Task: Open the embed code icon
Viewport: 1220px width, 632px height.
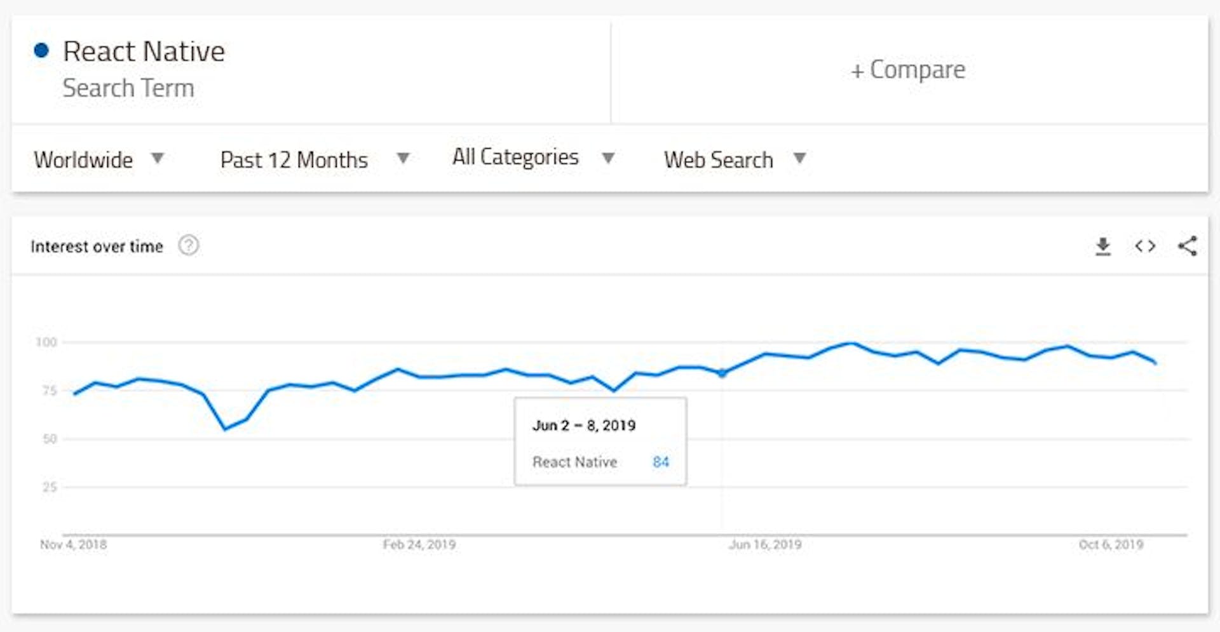Action: [x=1145, y=246]
